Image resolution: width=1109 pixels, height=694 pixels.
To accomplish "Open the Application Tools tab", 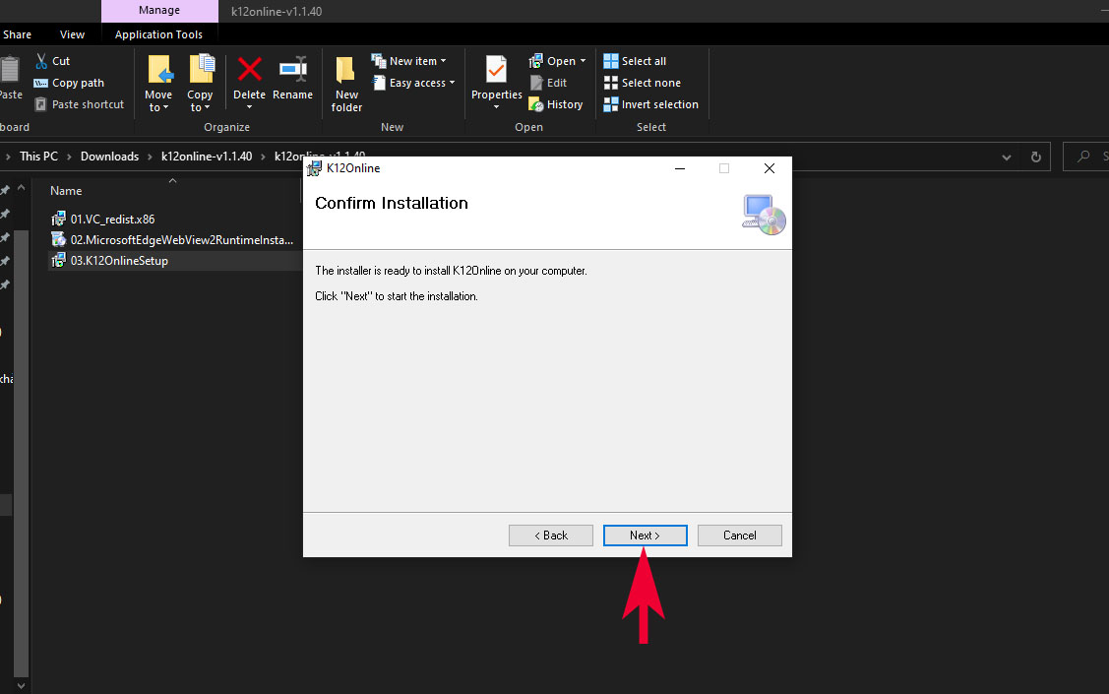I will coord(158,34).
